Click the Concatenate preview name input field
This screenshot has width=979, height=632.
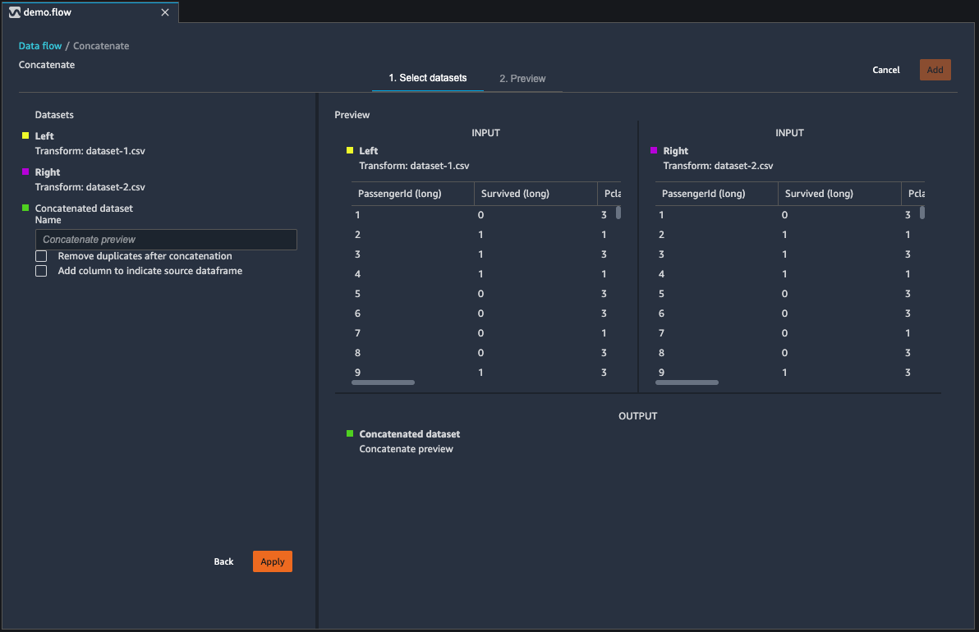coord(166,239)
